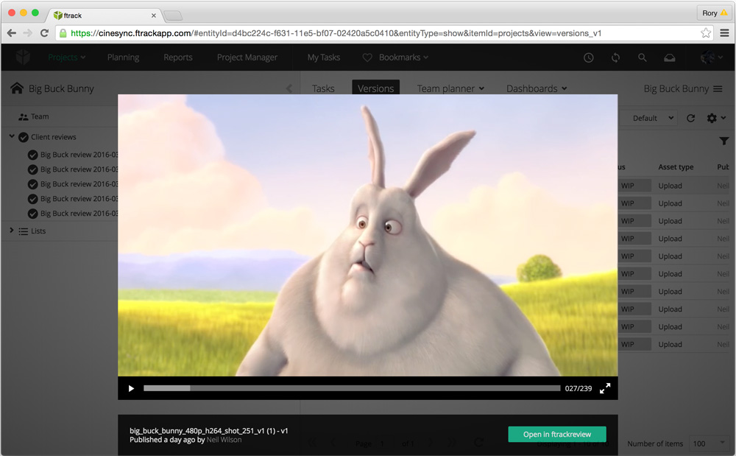Open the Reports menu

(x=178, y=57)
